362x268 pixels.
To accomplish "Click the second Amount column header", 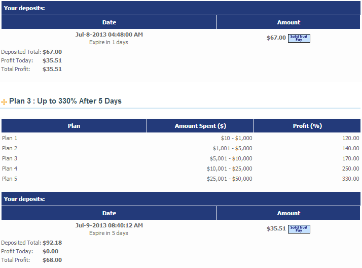I will click(x=288, y=213).
